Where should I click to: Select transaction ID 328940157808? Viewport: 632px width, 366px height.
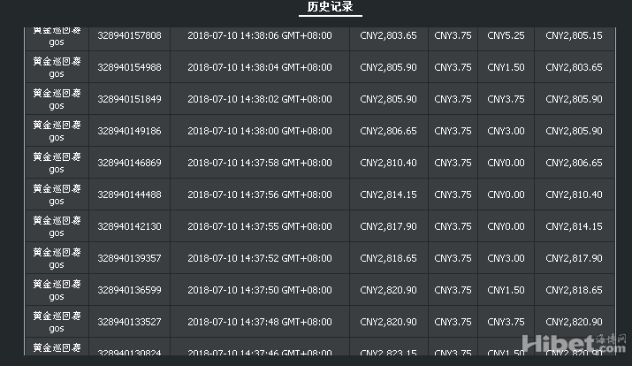(129, 35)
